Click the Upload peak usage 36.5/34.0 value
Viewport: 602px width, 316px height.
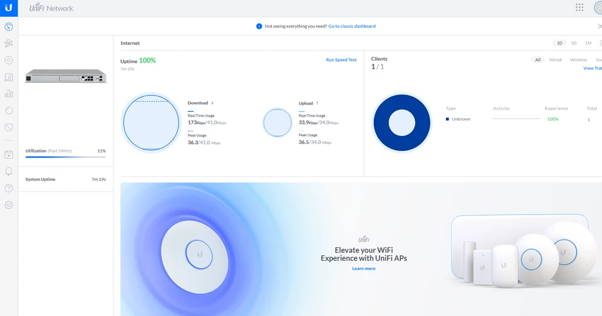coord(315,142)
